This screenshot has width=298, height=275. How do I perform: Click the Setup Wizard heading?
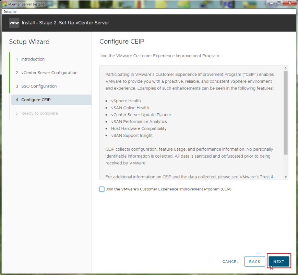[29, 42]
